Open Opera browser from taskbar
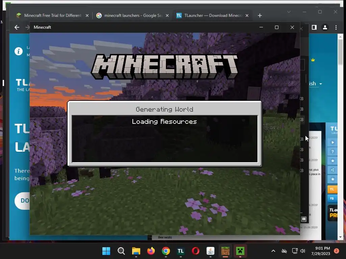This screenshot has height=259, width=346. 196,251
